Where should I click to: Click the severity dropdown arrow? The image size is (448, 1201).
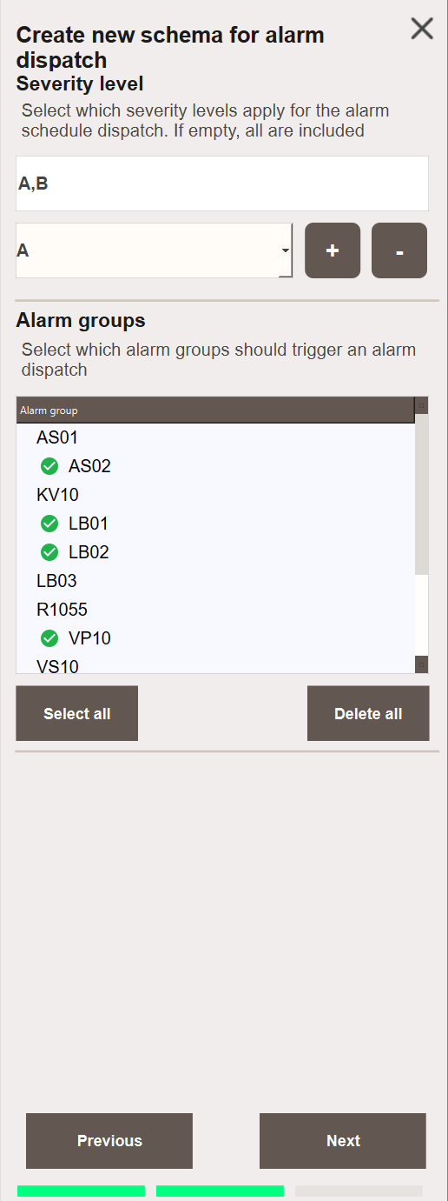(286, 250)
